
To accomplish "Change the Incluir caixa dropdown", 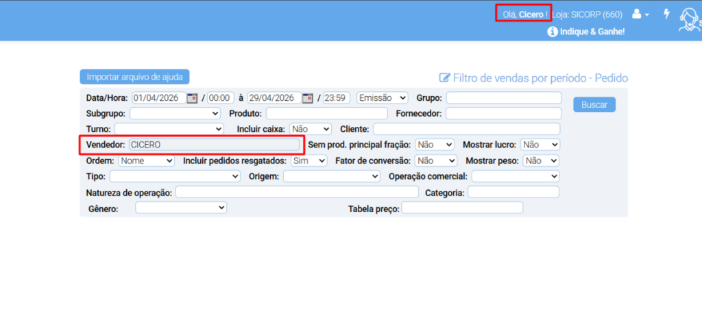I will coord(311,129).
